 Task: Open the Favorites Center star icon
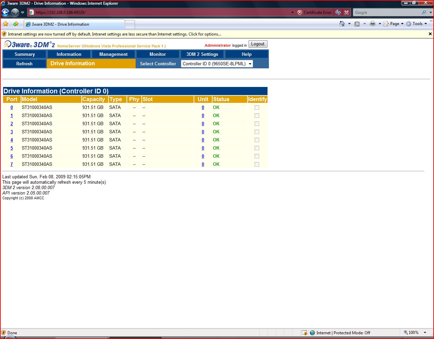6,24
